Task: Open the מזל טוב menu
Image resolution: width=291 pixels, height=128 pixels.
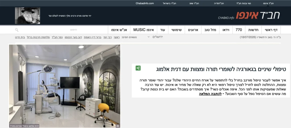Action: point(210,30)
